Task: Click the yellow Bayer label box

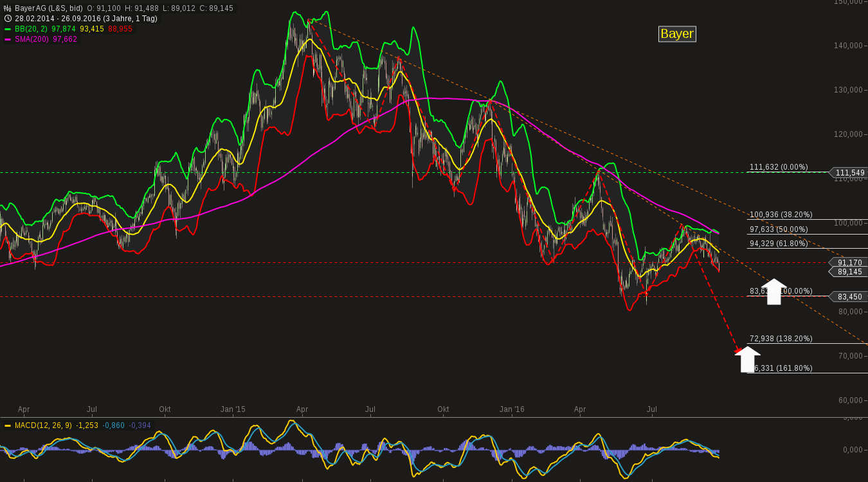Action: click(x=677, y=34)
